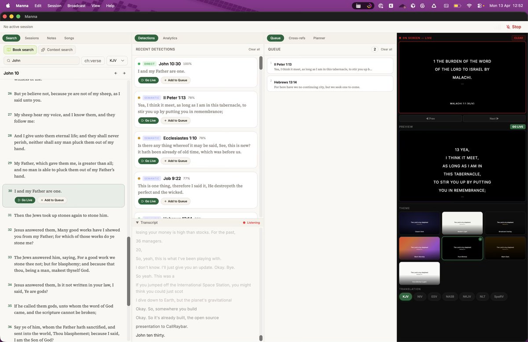Switch to the Analytics tab
Screen dimensions: 528x342
pyautogui.click(x=170, y=38)
